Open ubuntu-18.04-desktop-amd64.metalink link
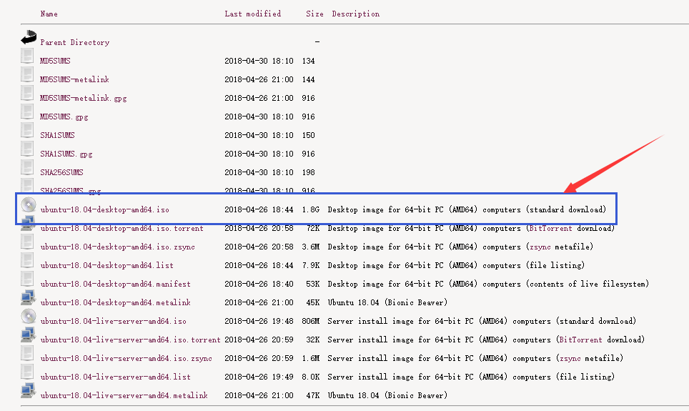 (x=115, y=302)
